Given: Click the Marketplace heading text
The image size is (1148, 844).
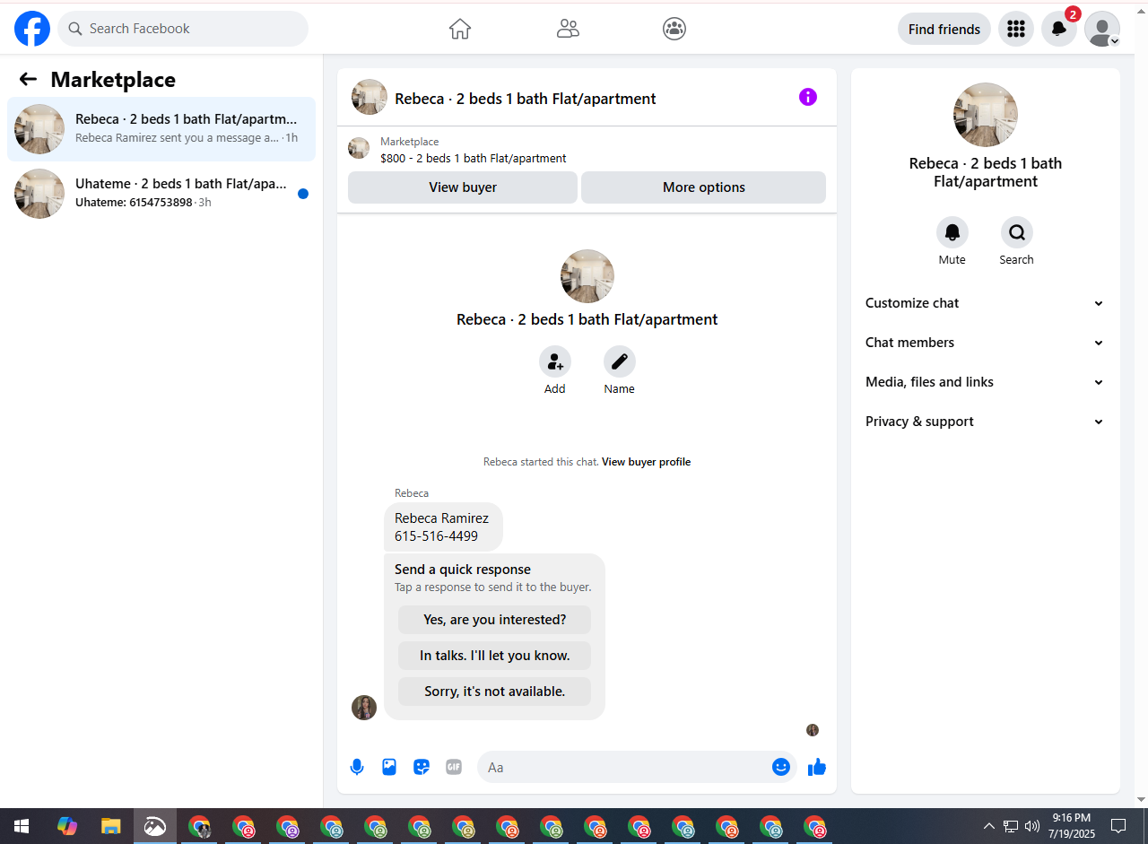Looking at the screenshot, I should coord(113,80).
